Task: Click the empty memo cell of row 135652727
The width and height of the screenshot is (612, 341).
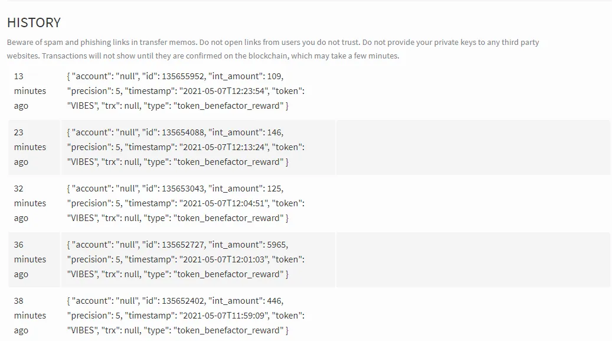Action: 473,259
